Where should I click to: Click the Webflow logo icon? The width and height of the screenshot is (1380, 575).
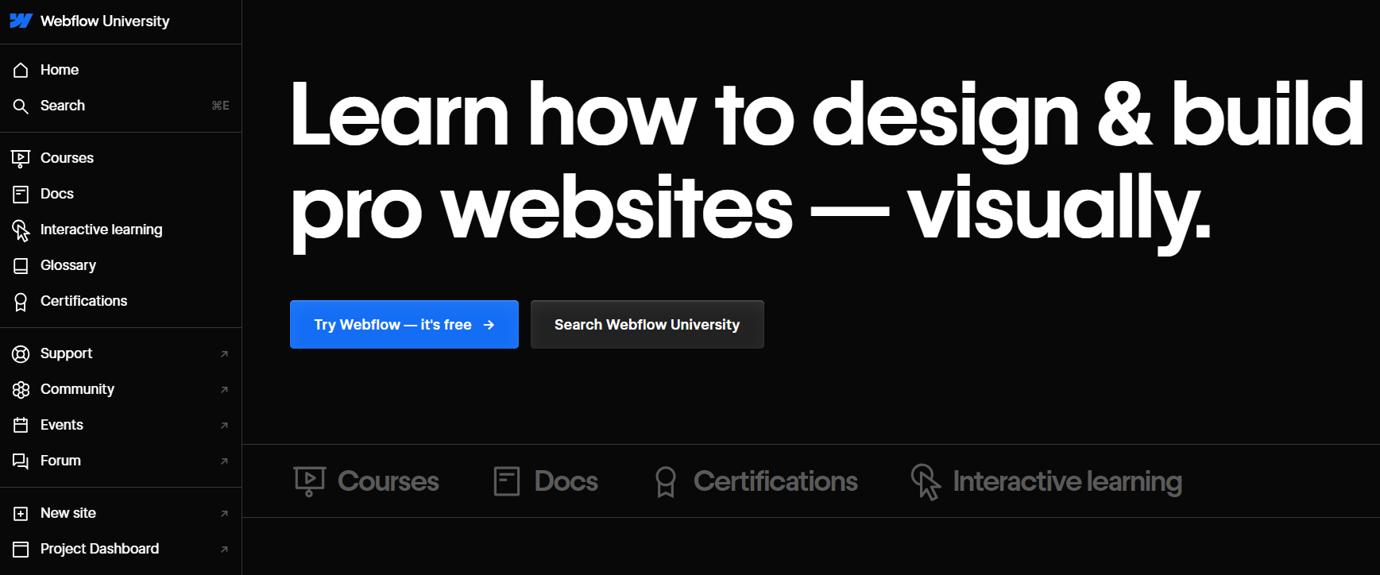(21, 21)
